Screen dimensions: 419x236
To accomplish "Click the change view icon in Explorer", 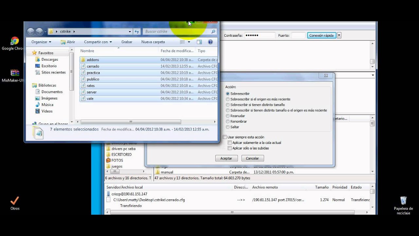I will point(182,42).
